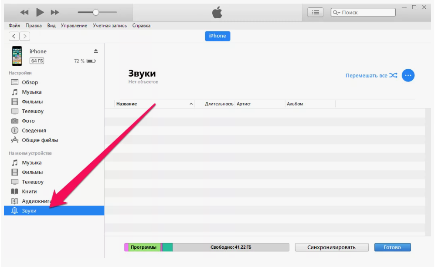Open Обзор in the settings sidebar

pos(30,82)
